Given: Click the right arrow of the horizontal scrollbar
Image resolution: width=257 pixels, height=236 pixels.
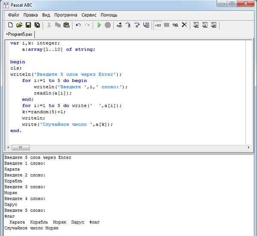Looking at the screenshot, I should coord(248,147).
